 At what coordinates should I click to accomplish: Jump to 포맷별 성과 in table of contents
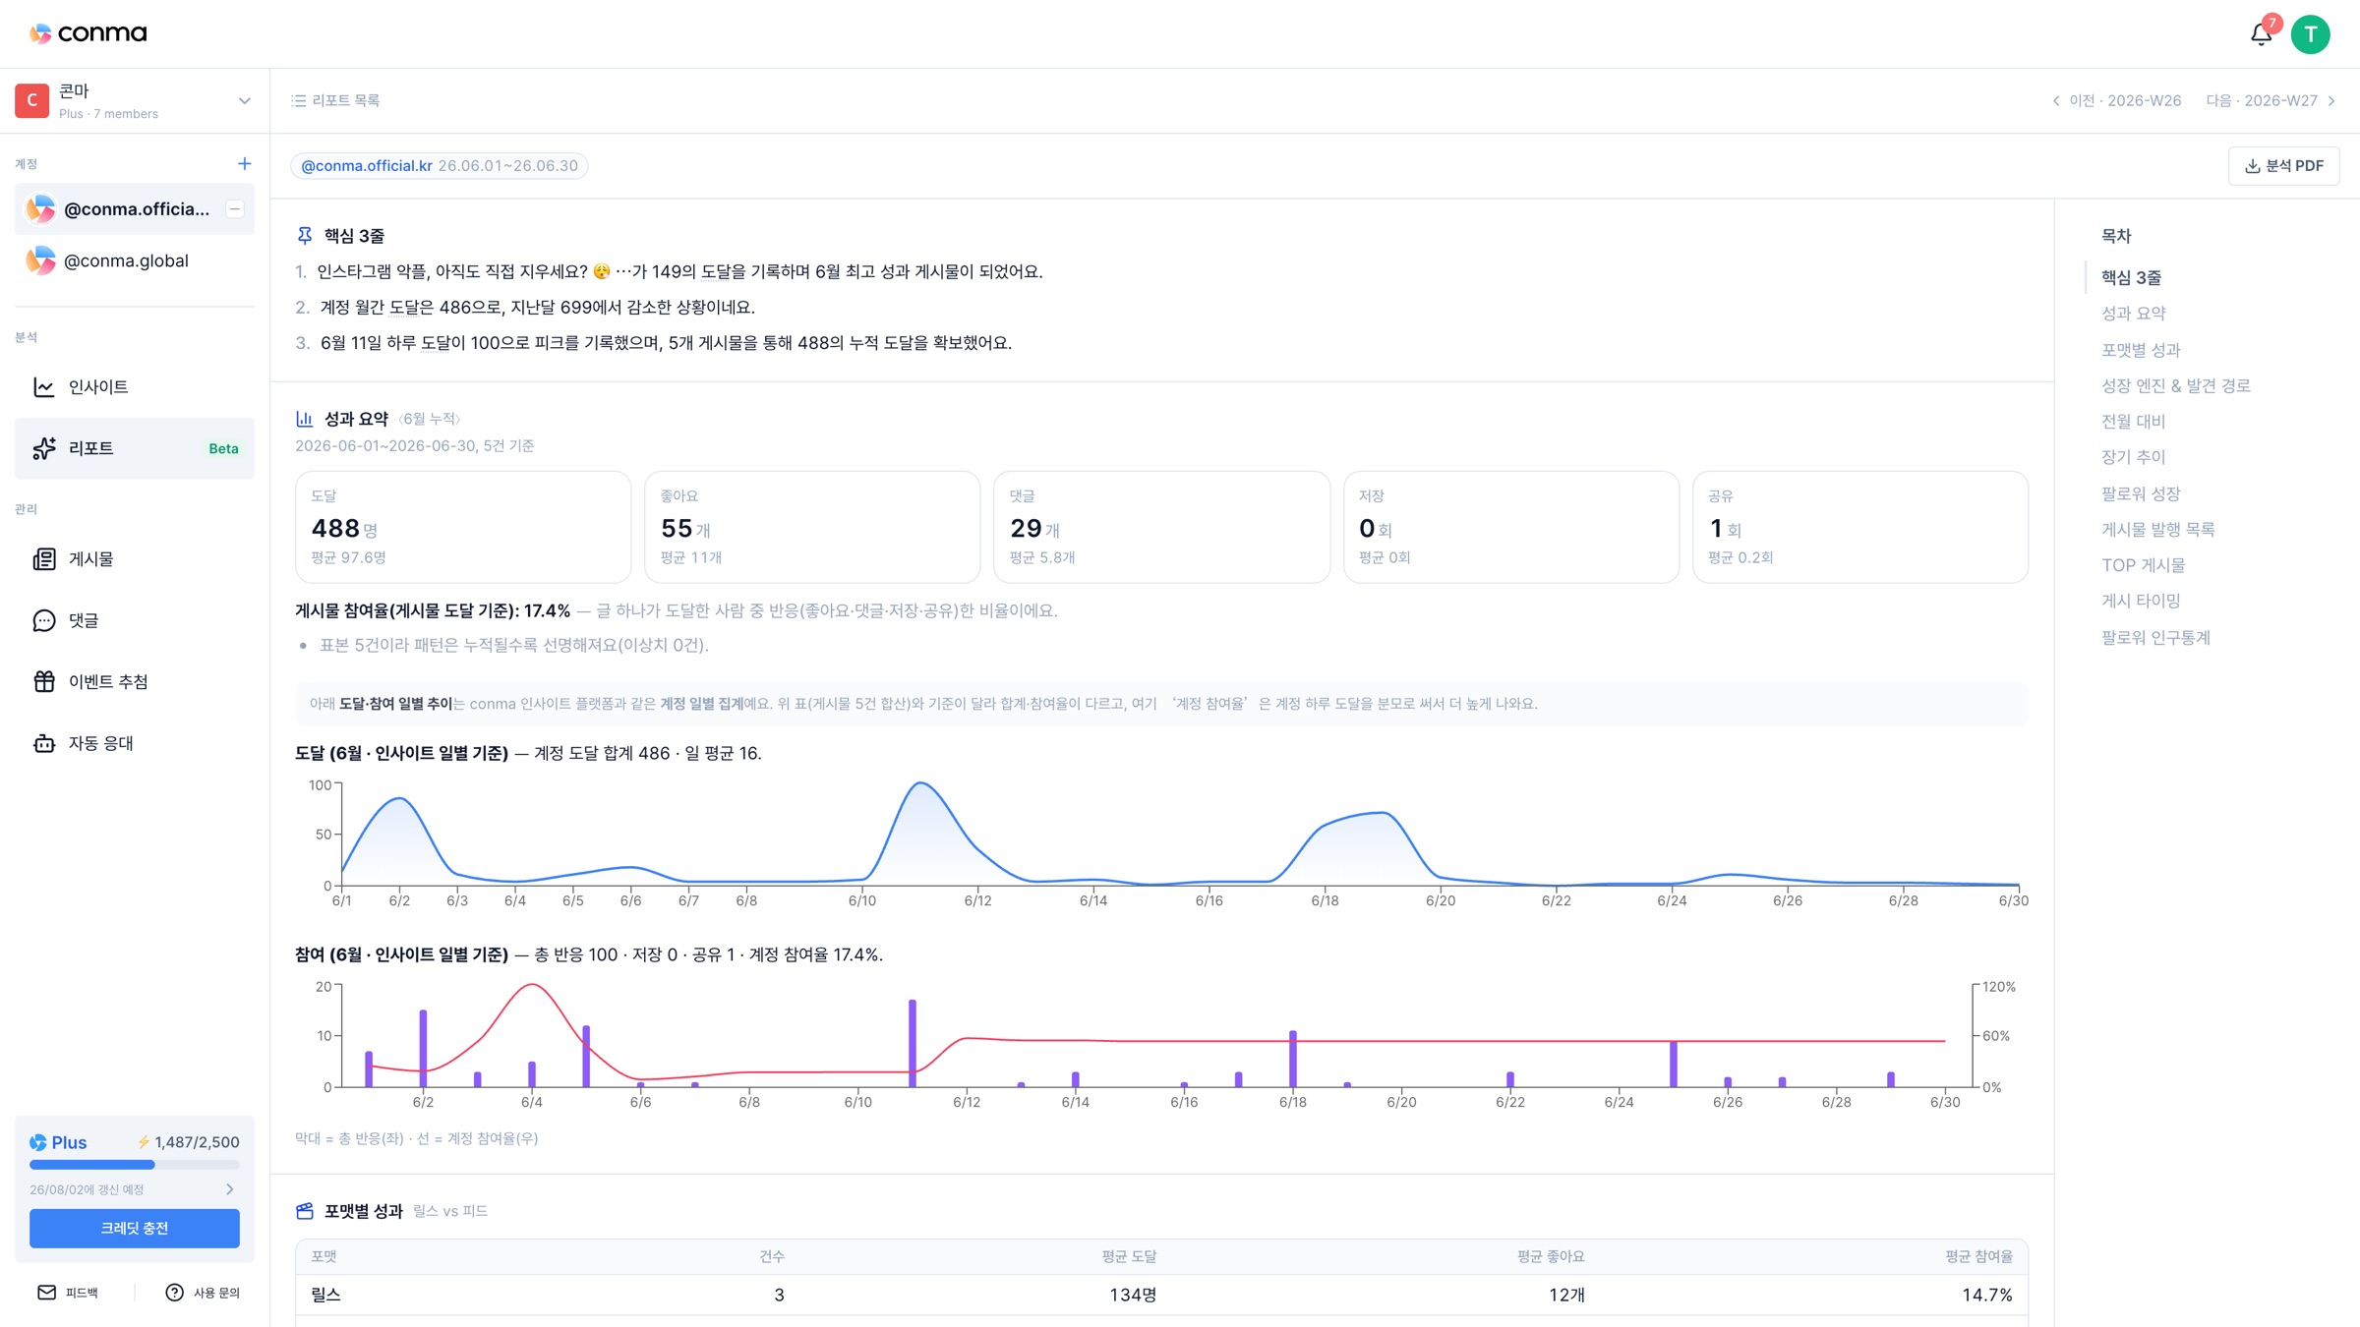pyautogui.click(x=2141, y=350)
